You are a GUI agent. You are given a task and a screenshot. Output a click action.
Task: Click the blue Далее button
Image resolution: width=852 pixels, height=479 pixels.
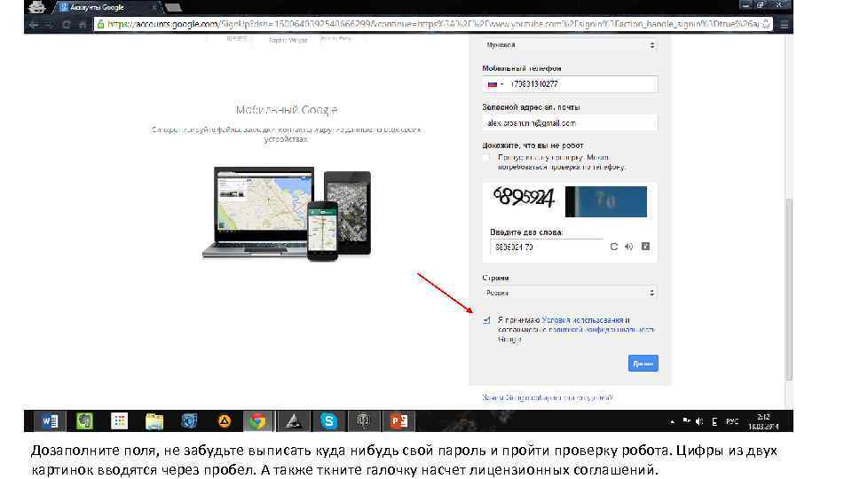pyautogui.click(x=643, y=364)
